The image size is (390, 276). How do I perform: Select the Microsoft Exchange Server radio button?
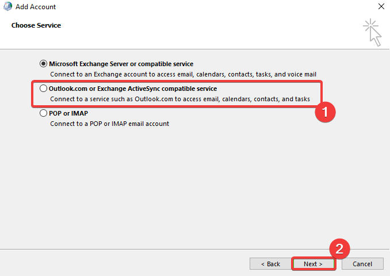(x=43, y=64)
